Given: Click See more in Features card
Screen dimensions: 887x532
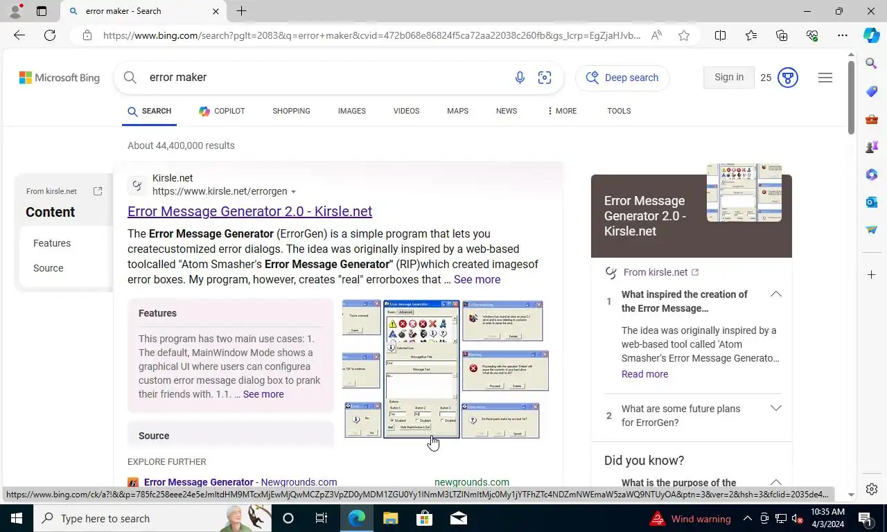Looking at the screenshot, I should (x=263, y=394).
